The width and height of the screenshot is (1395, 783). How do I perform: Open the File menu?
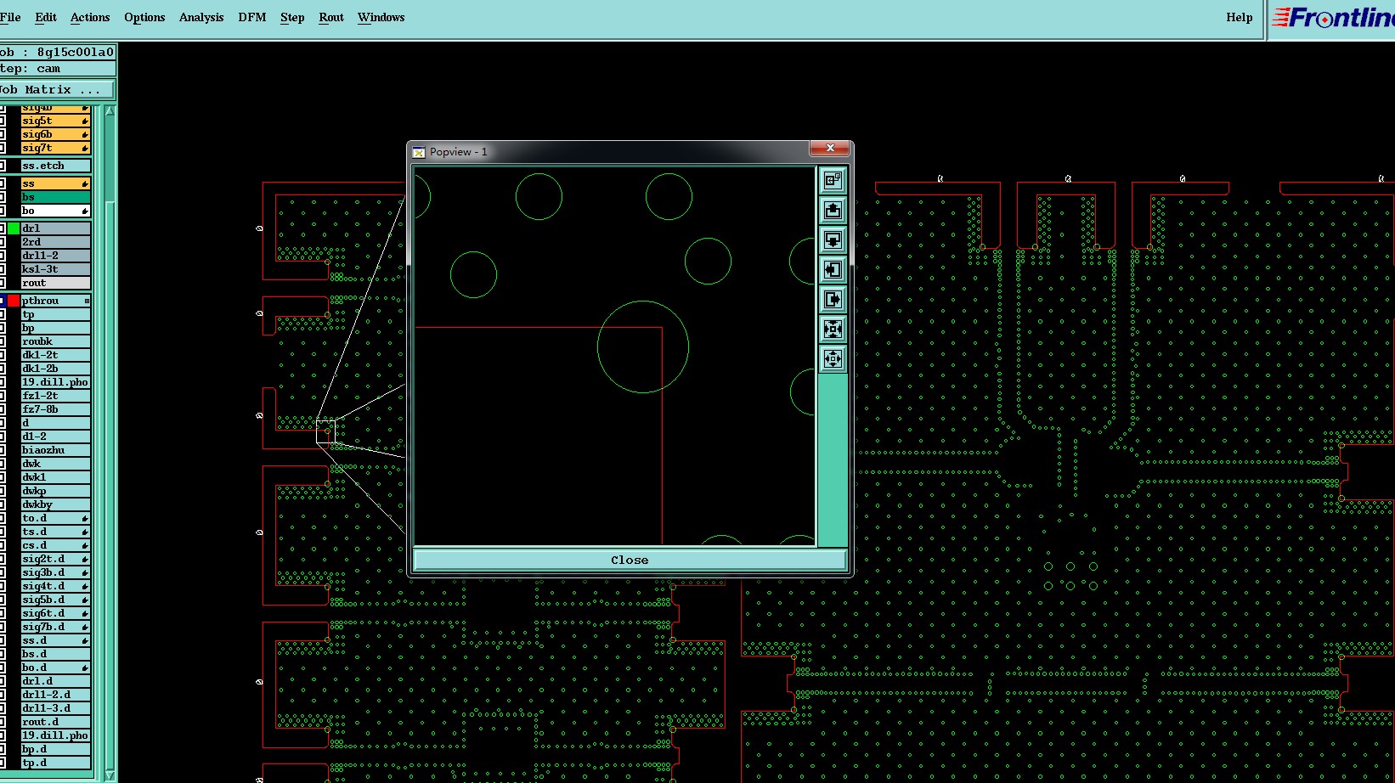tap(10, 17)
